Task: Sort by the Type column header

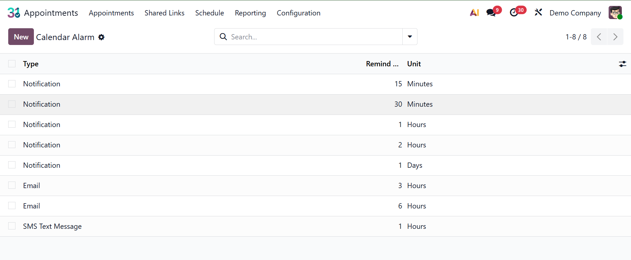Action: click(x=31, y=64)
